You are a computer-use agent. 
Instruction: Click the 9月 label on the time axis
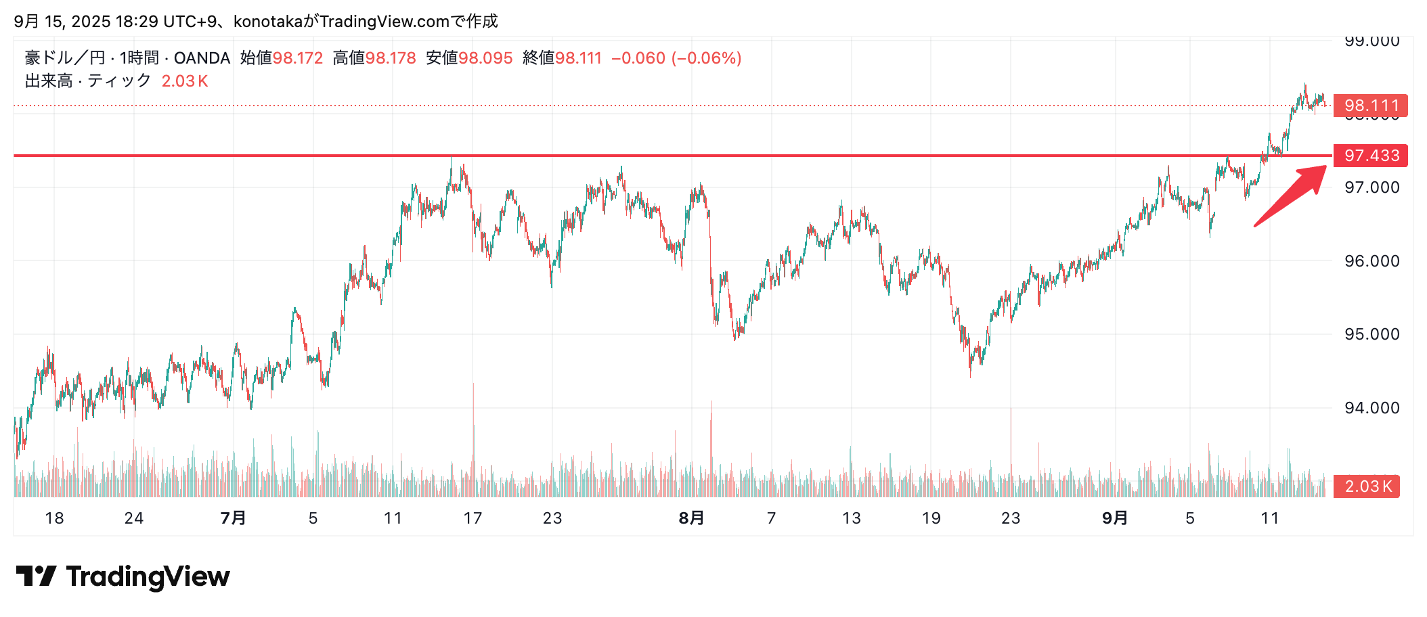click(x=1114, y=518)
